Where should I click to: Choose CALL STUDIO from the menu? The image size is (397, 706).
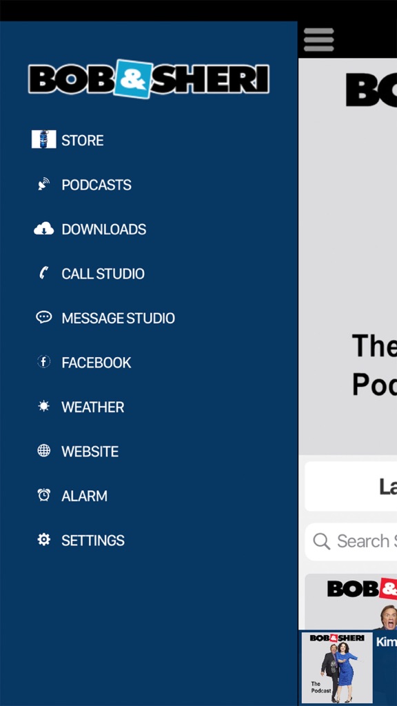coord(103,274)
